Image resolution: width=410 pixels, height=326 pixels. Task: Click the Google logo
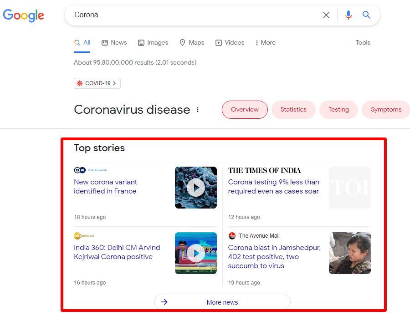24,15
